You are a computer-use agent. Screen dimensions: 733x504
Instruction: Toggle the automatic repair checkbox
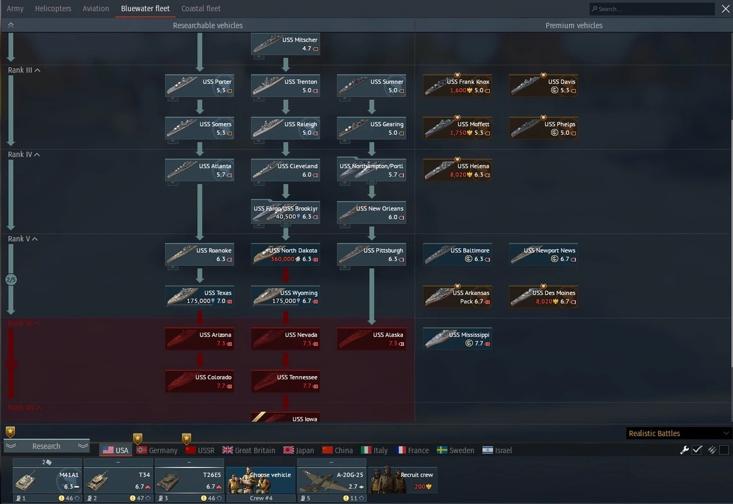tap(697, 450)
